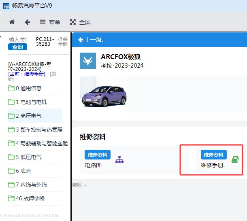Viewport: 247px width, 221px height.
Task: Click 维修资料 button above 维修手册
Action: [214, 155]
